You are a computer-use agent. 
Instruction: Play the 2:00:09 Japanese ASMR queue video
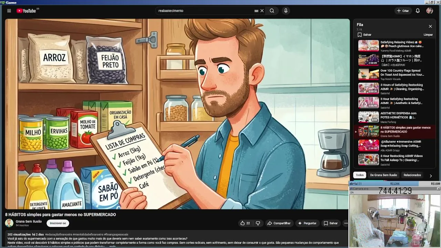(x=394, y=60)
